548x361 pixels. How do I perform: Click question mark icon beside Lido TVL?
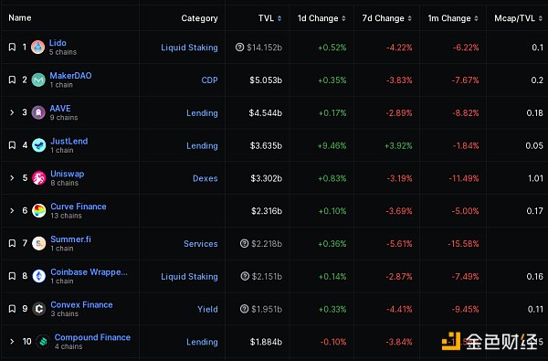239,47
